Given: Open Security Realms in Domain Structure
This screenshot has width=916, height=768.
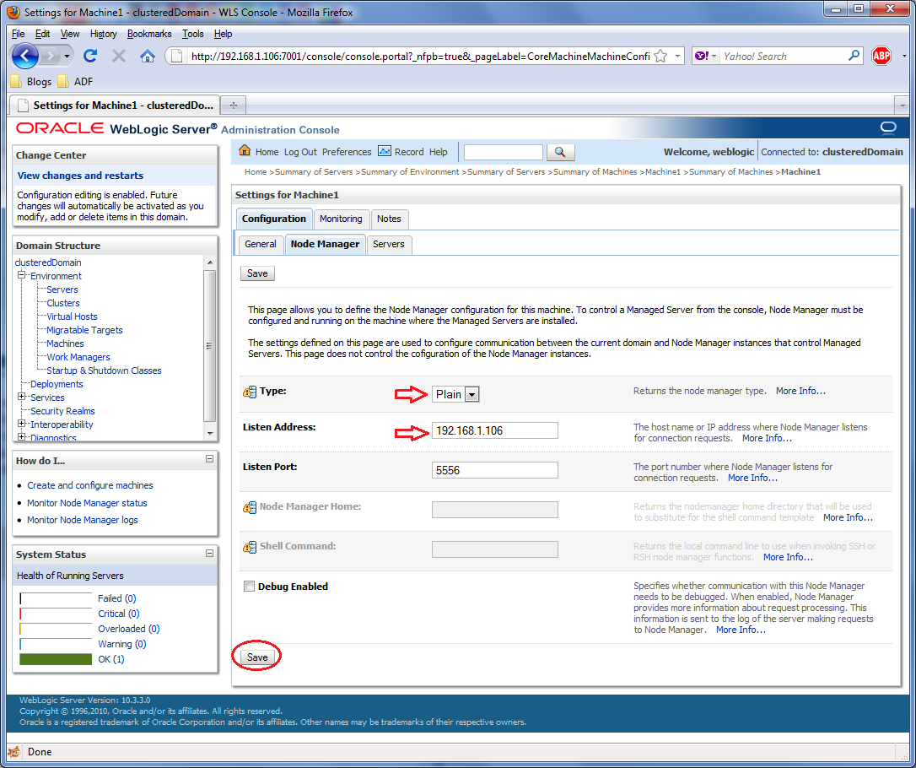Looking at the screenshot, I should pyautogui.click(x=62, y=411).
